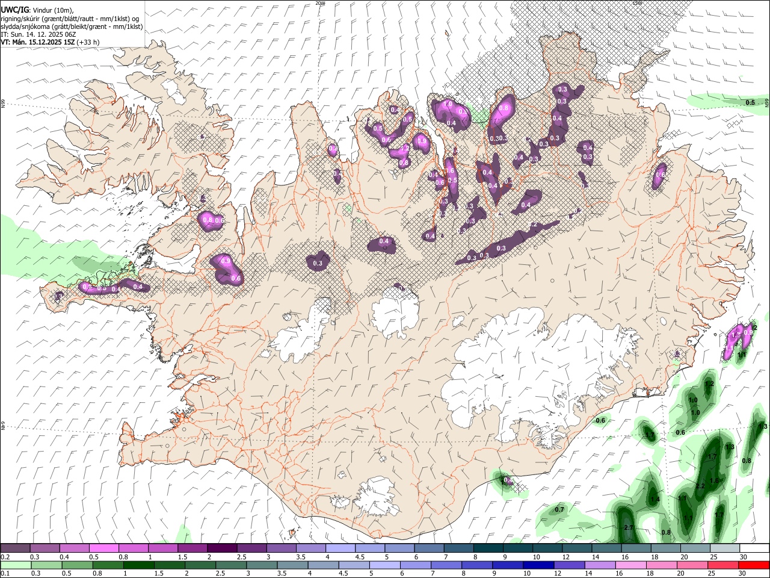Screen dimensions: 770x578
Task: Pick the deep blue 10 swatch, bottom legend row
Action: click(538, 565)
